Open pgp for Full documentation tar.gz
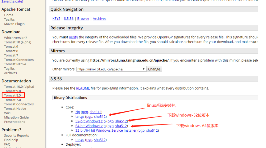The width and height of the screenshot is (266, 148). pos(89,140)
